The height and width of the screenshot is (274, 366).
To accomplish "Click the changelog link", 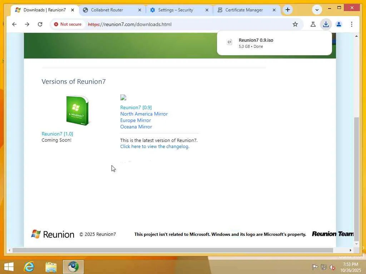I will (x=155, y=146).
